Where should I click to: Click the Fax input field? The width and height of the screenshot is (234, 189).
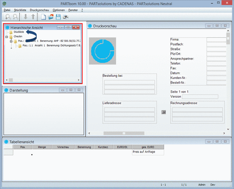tap(217, 68)
